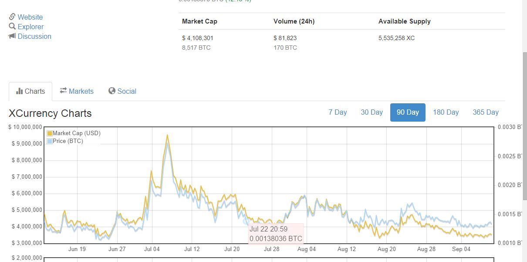
Task: Click the $ 81,823 volume value
Action: (x=285, y=38)
